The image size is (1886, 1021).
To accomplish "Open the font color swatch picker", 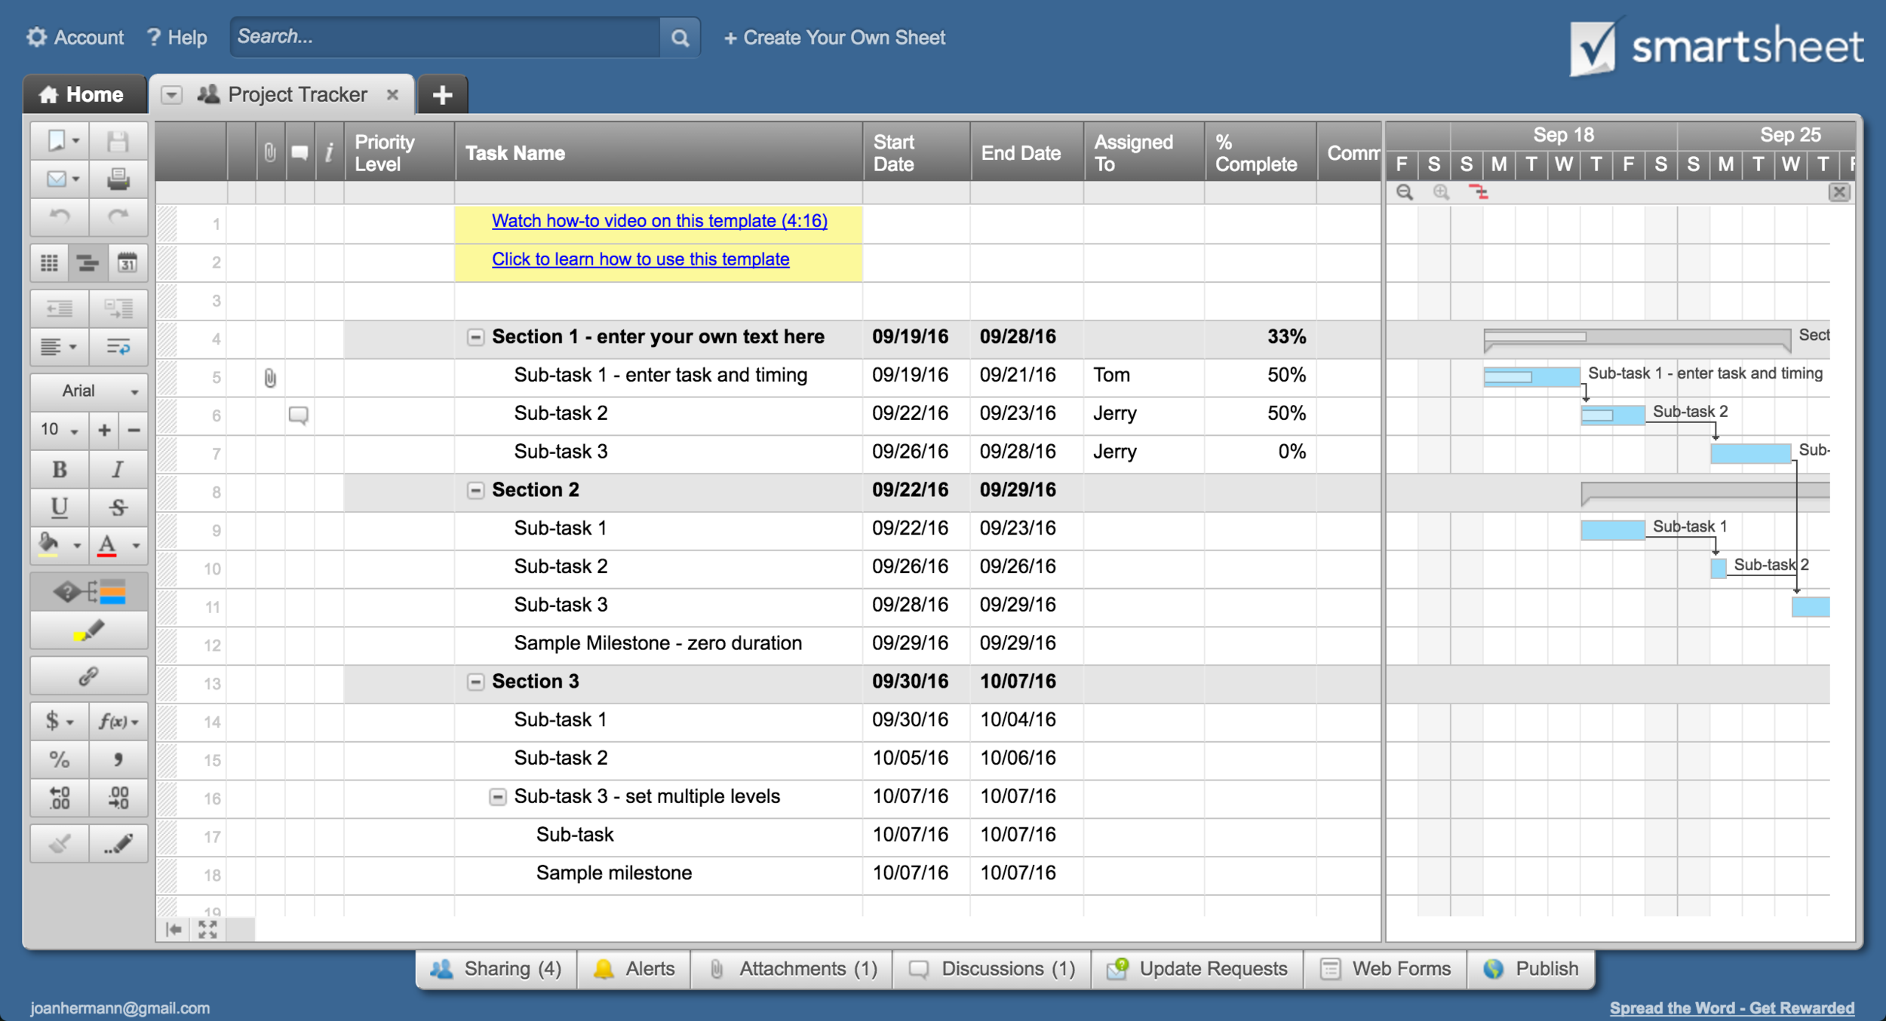I will point(107,545).
